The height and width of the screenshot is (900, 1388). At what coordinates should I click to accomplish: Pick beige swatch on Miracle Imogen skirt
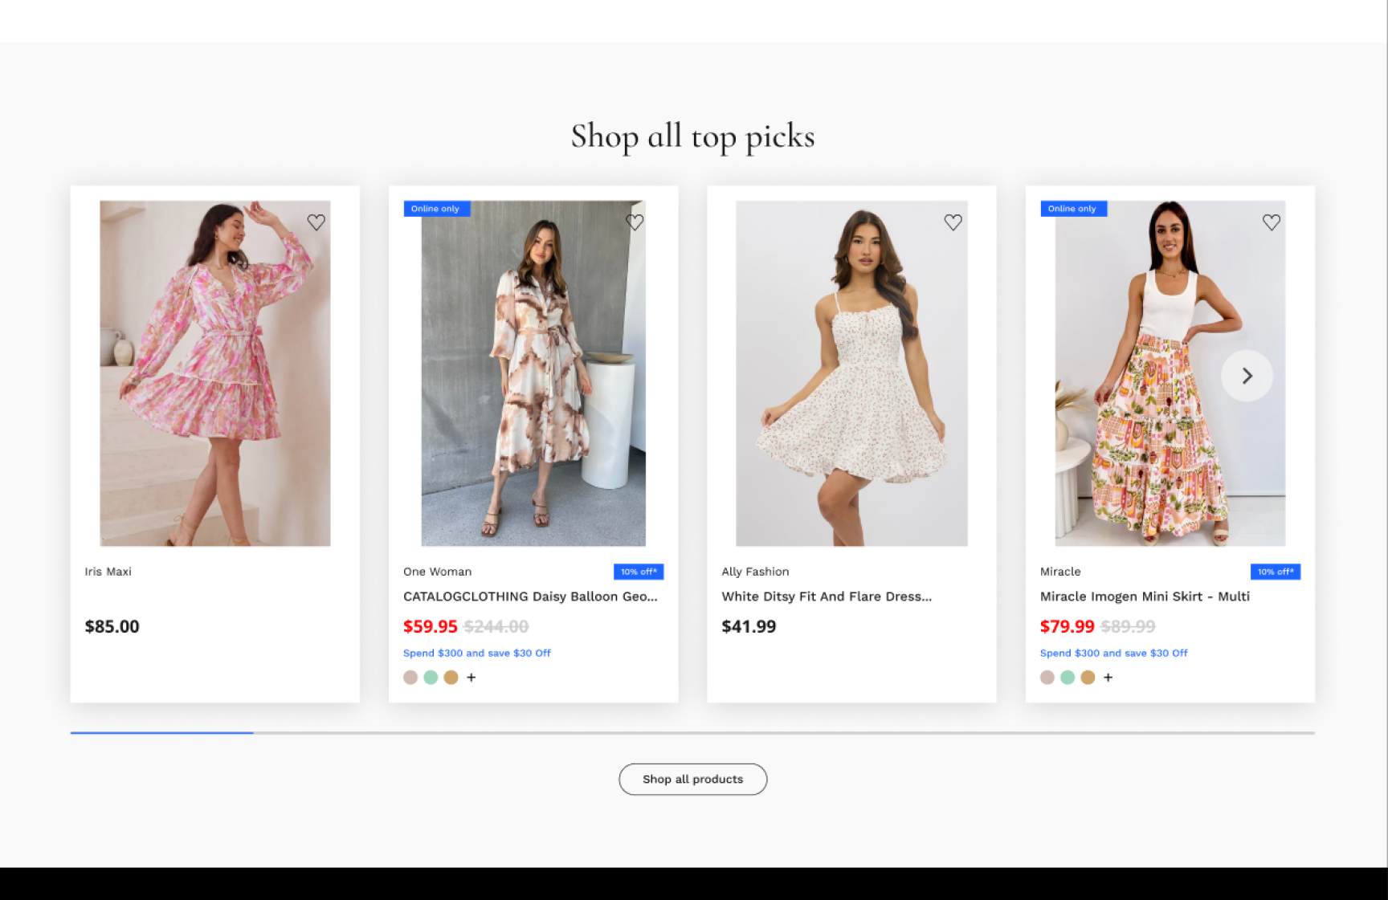[1047, 678]
